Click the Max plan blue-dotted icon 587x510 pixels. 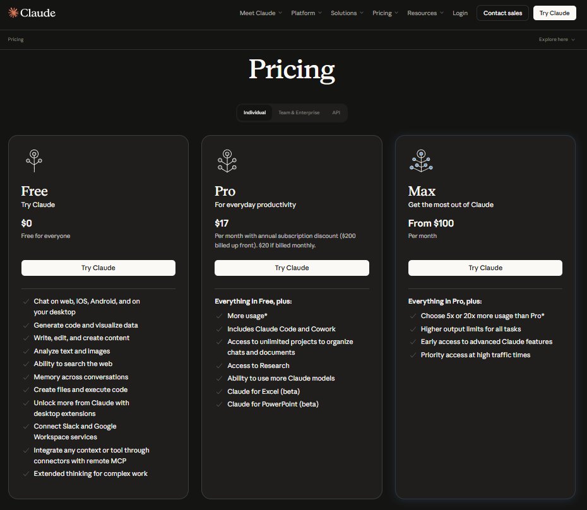pos(421,161)
